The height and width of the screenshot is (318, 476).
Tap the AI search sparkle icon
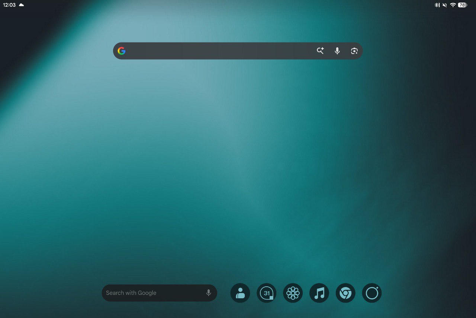pyautogui.click(x=320, y=51)
